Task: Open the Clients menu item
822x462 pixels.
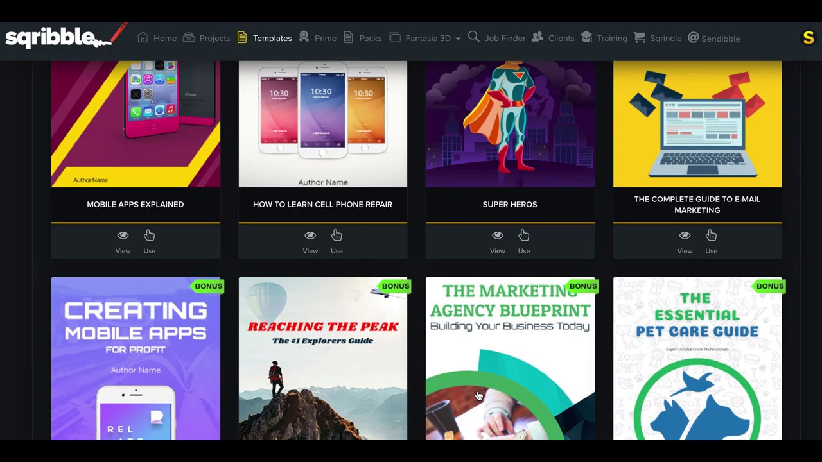Action: (561, 38)
